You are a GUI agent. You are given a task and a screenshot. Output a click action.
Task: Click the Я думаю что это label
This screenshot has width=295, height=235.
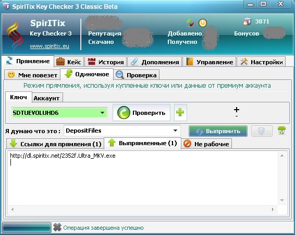(x=33, y=131)
